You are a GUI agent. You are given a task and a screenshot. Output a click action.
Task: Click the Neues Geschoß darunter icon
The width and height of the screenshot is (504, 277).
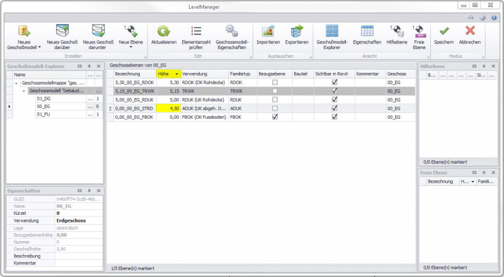click(x=98, y=31)
